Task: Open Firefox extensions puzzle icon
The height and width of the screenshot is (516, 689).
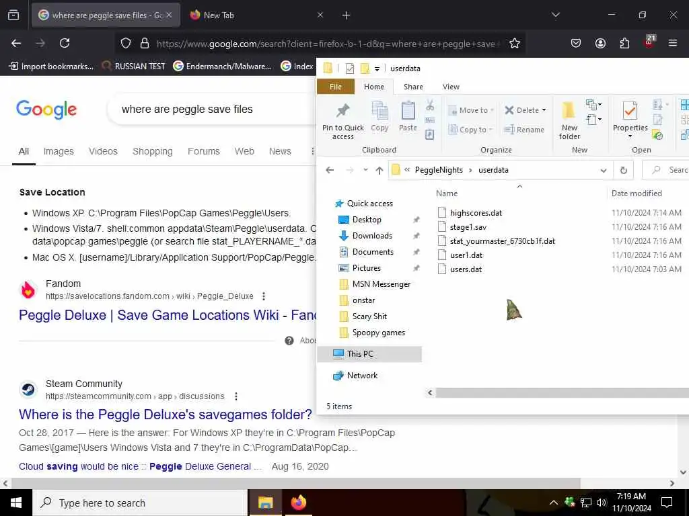Action: [624, 43]
